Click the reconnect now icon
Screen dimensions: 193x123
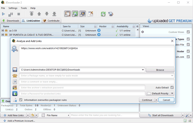click(x=103, y=14)
